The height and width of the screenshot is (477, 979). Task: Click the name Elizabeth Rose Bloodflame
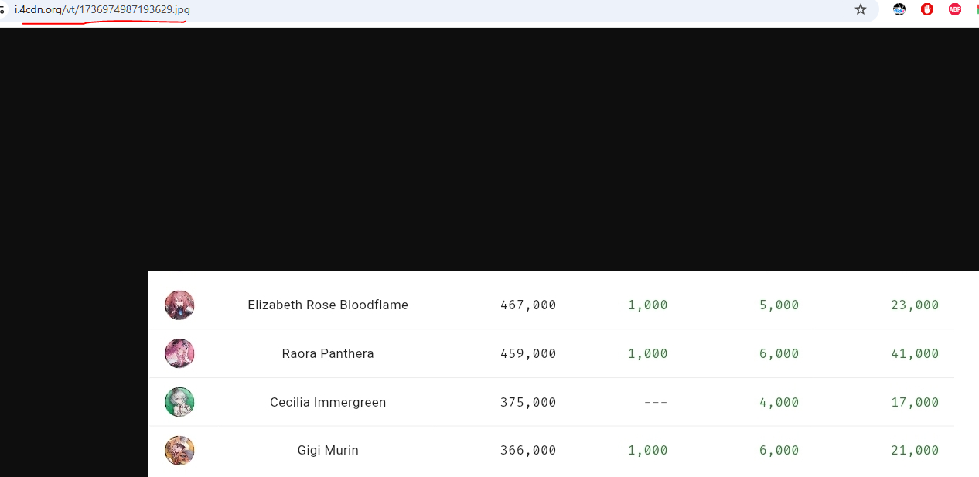(x=328, y=305)
